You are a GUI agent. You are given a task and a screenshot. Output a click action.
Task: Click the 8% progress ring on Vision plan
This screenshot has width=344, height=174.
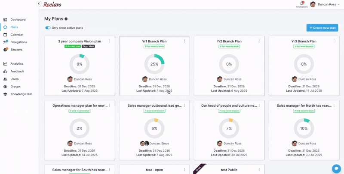[80, 64]
